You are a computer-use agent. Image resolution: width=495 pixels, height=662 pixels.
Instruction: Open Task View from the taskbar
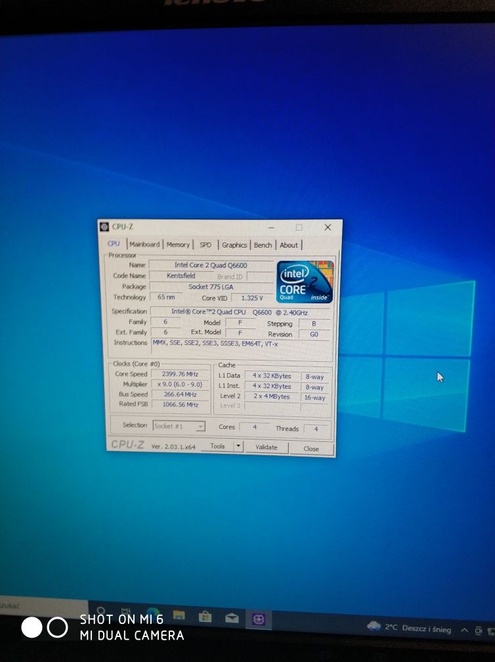126,612
